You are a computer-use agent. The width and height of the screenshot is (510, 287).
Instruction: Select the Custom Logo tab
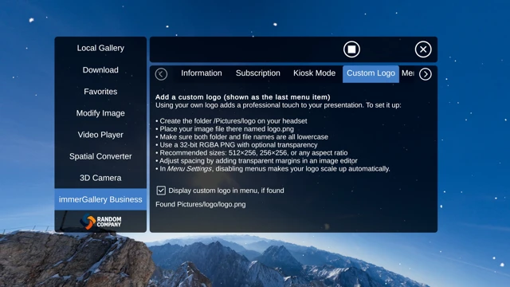(x=371, y=74)
